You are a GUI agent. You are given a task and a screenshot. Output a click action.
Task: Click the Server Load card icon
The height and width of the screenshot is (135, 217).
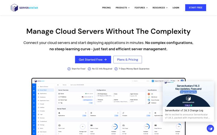tap(59, 125)
